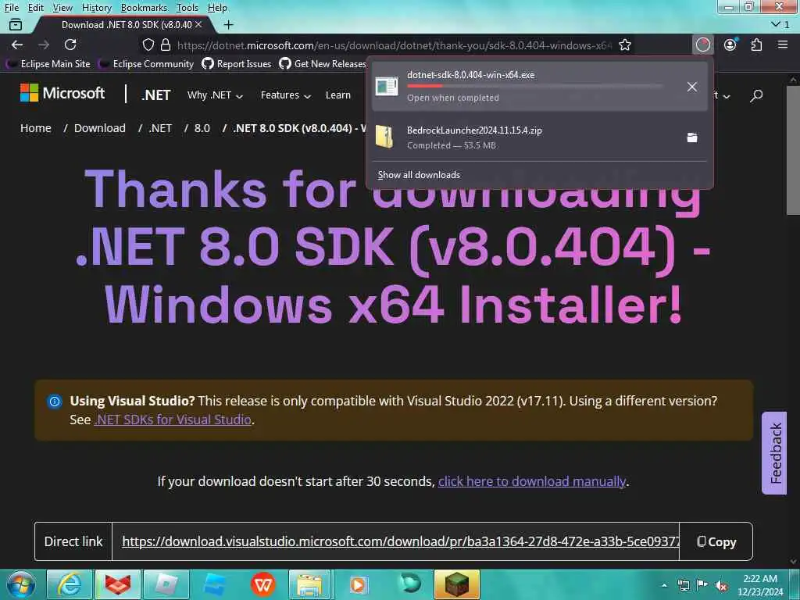Open Report Issues GitHub bookmark
The image size is (800, 600).
(236, 64)
